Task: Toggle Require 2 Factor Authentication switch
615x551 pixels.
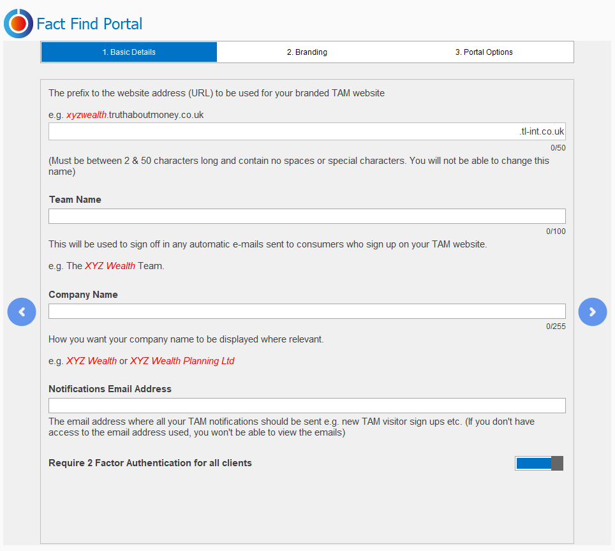Action: [x=539, y=464]
